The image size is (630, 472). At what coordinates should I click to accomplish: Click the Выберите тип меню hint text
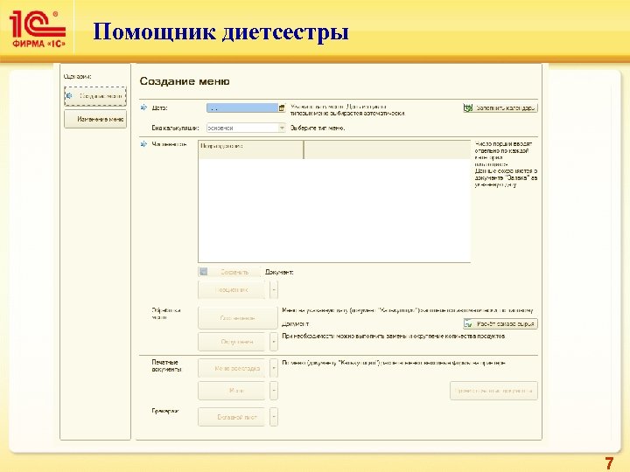[318, 128]
